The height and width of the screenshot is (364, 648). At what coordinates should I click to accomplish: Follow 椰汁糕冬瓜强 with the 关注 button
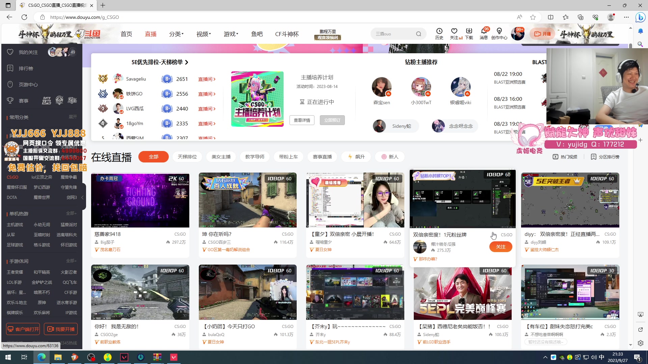pyautogui.click(x=501, y=247)
